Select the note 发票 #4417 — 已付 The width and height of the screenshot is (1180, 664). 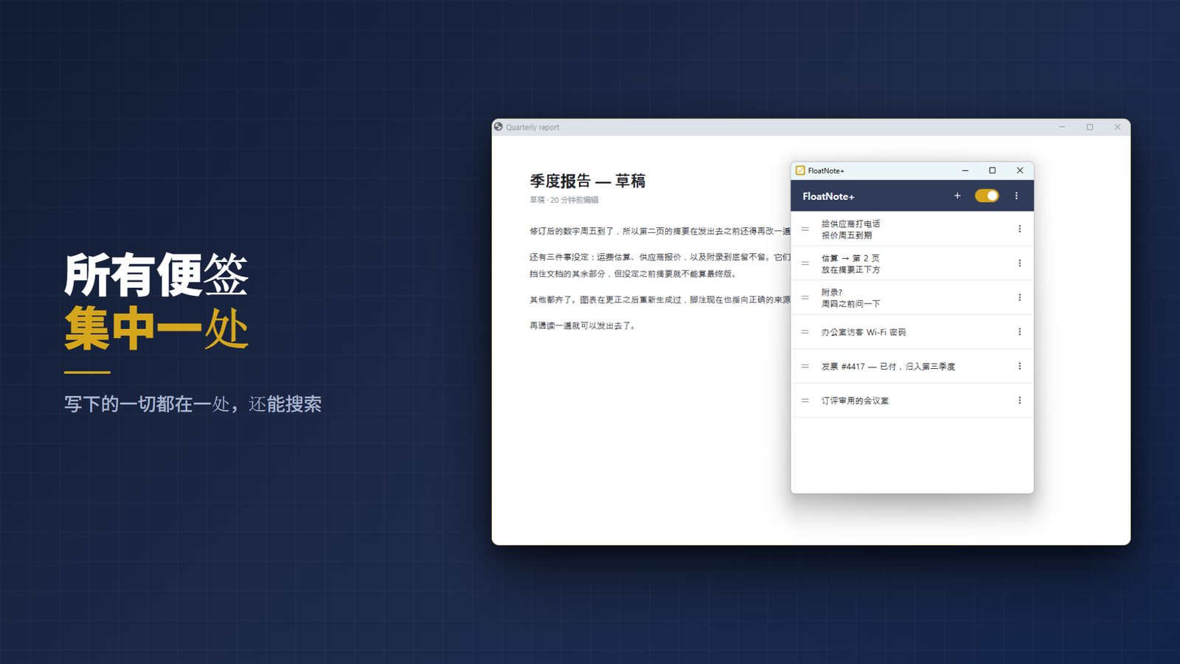pos(912,366)
